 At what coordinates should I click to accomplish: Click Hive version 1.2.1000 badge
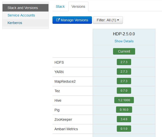click(x=124, y=100)
